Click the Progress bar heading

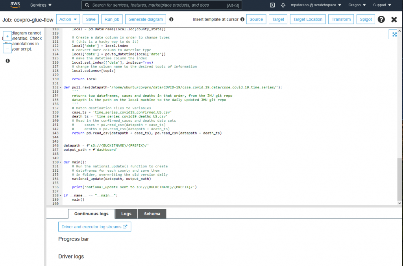74,239
